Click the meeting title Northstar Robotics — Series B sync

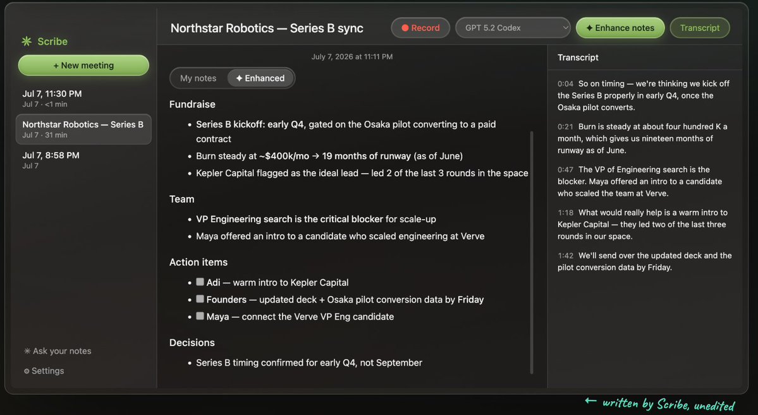(x=267, y=28)
